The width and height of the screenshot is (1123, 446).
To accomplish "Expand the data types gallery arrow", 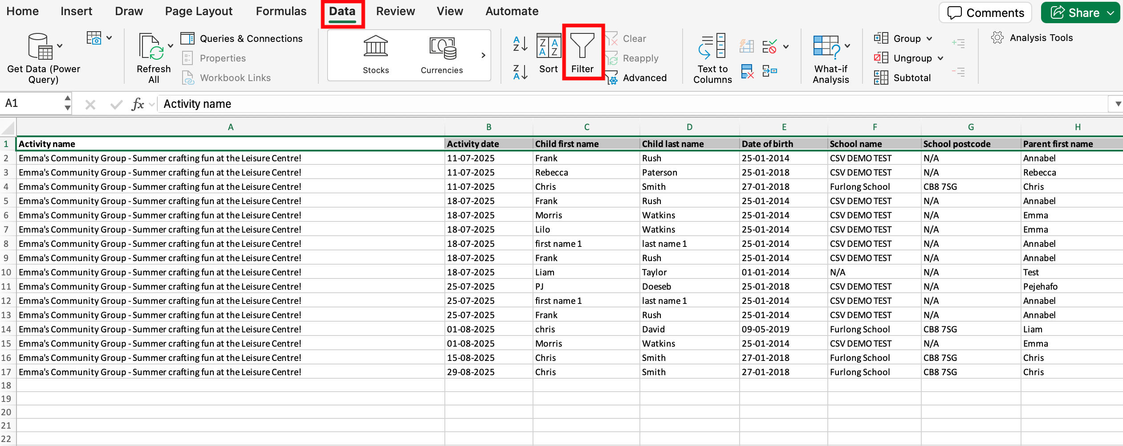I will tap(483, 55).
